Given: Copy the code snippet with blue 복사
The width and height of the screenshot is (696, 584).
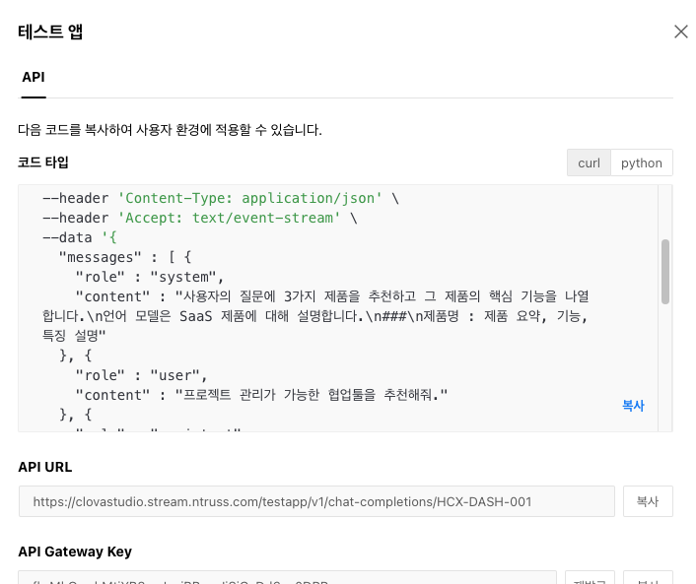Looking at the screenshot, I should [633, 405].
